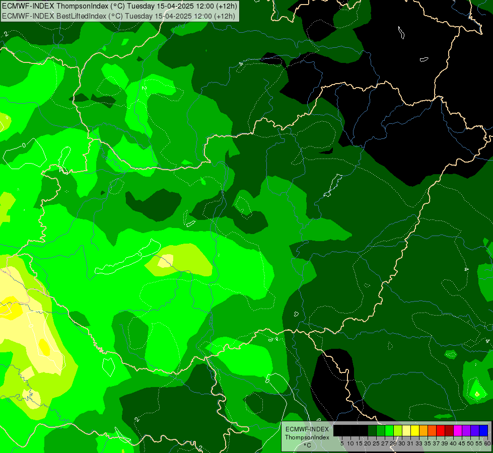493x453 pixels.
Task: Select the yellow-green 29–30 legend swatch
Action: pos(398,430)
